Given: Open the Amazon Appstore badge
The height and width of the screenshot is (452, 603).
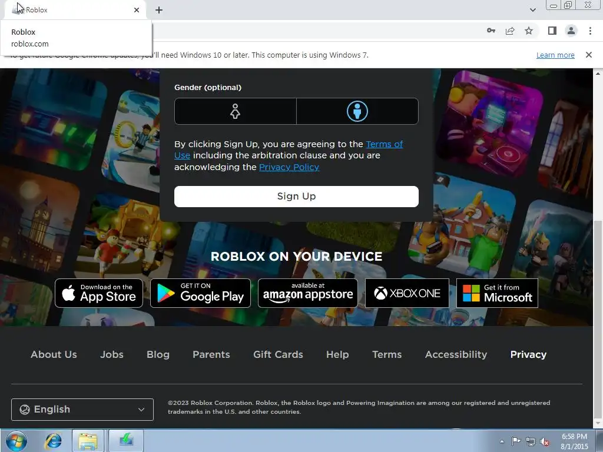Looking at the screenshot, I should tap(307, 293).
